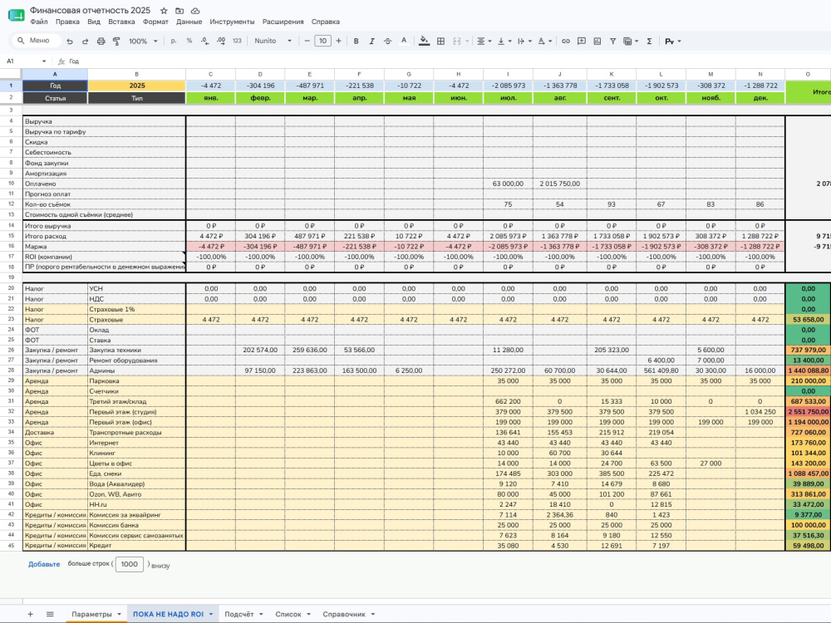The height and width of the screenshot is (623, 831).
Task: Star the document title
Action: coord(164,11)
